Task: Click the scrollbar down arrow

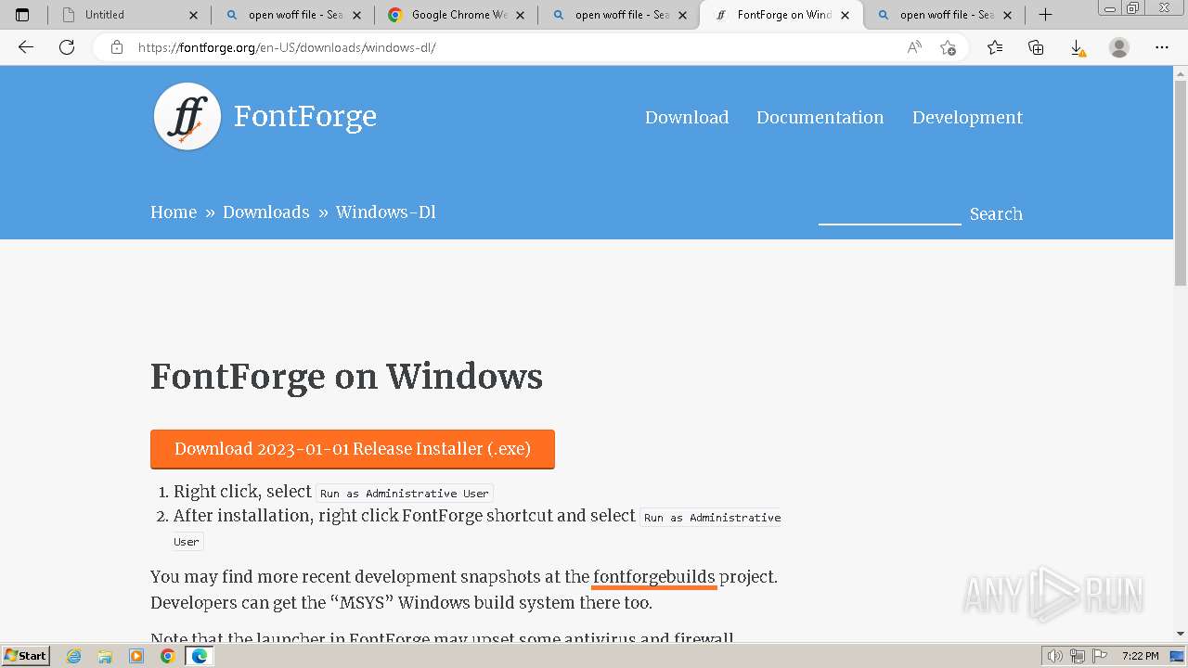Action: tap(1181, 635)
